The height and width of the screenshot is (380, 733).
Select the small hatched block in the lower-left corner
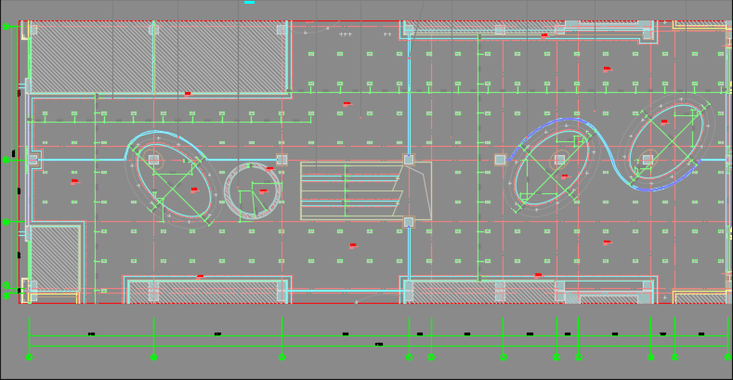(x=55, y=257)
